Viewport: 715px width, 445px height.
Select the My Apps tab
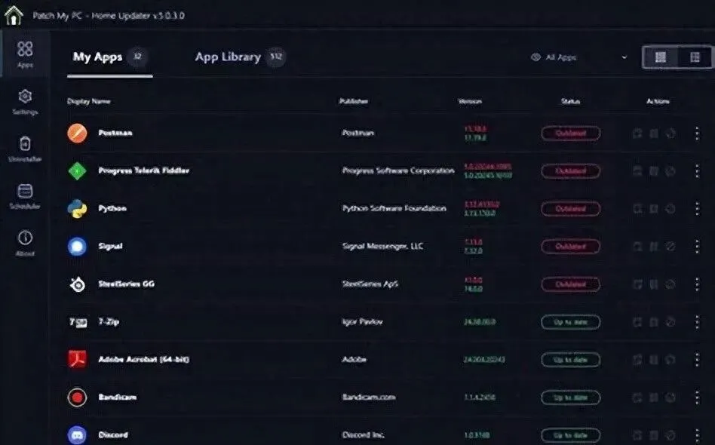[x=109, y=57]
